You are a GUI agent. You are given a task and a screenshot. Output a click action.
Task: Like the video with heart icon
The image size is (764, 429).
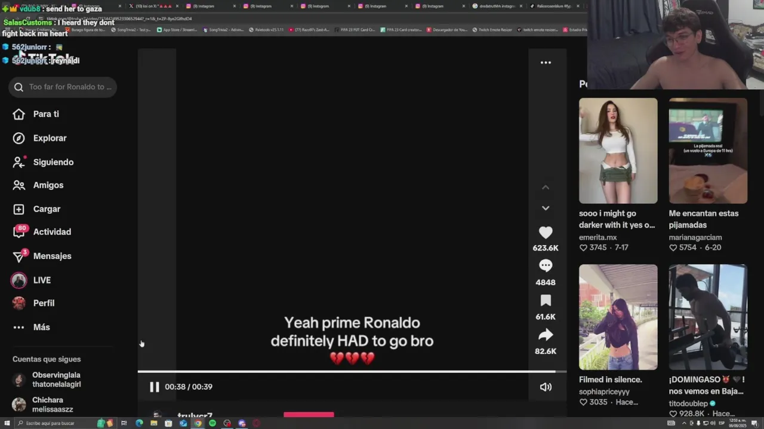pyautogui.click(x=546, y=232)
